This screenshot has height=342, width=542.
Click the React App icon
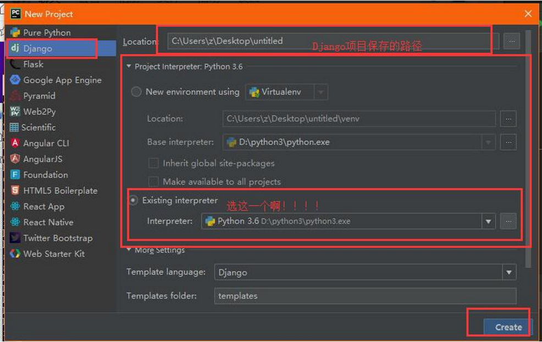coord(15,206)
